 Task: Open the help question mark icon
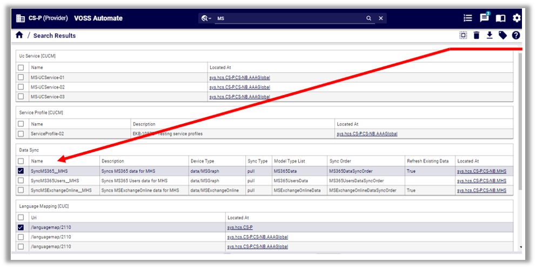pos(516,36)
